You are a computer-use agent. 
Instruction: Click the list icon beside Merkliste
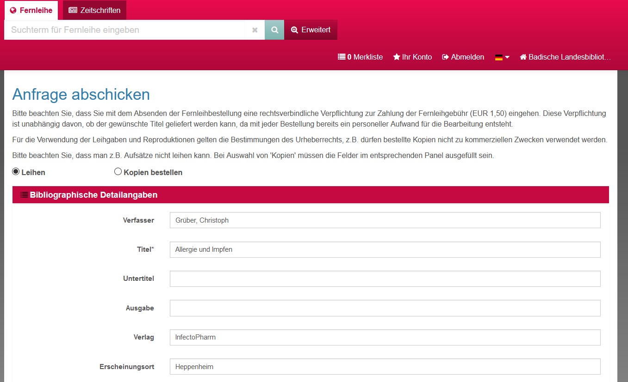pos(342,57)
